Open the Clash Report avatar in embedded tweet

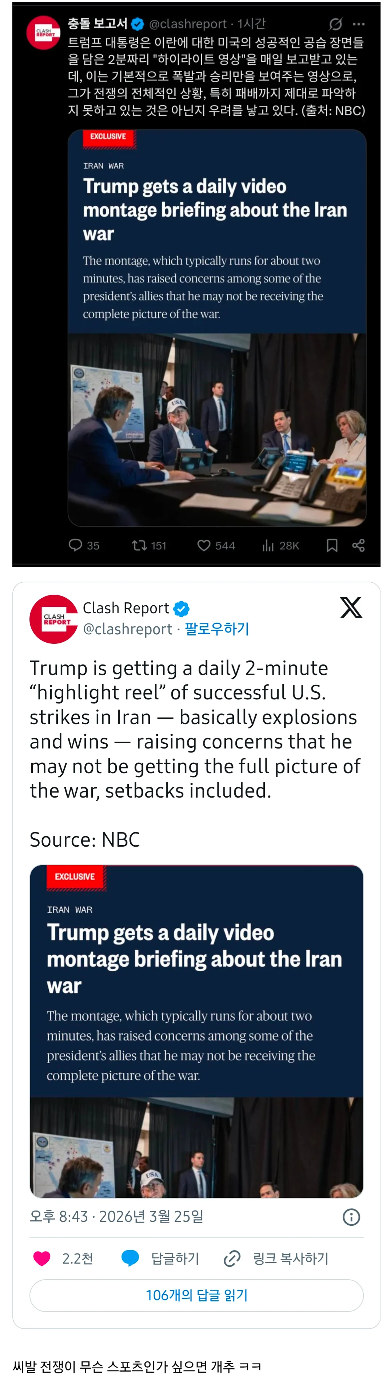[x=53, y=619]
